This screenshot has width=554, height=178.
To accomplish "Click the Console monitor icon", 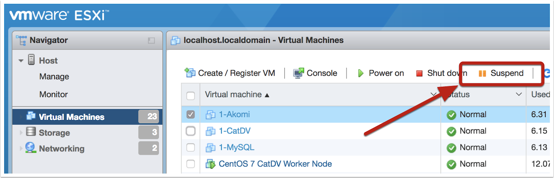I will point(298,73).
